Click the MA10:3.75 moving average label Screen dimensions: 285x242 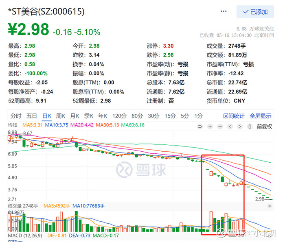coord(57,125)
